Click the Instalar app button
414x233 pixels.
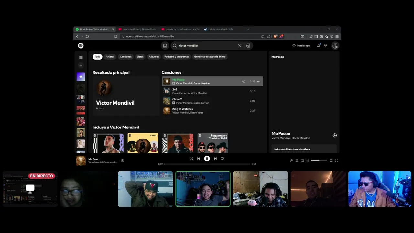point(301,46)
